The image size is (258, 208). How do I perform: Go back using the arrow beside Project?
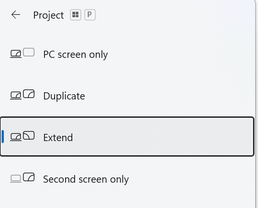click(x=16, y=15)
